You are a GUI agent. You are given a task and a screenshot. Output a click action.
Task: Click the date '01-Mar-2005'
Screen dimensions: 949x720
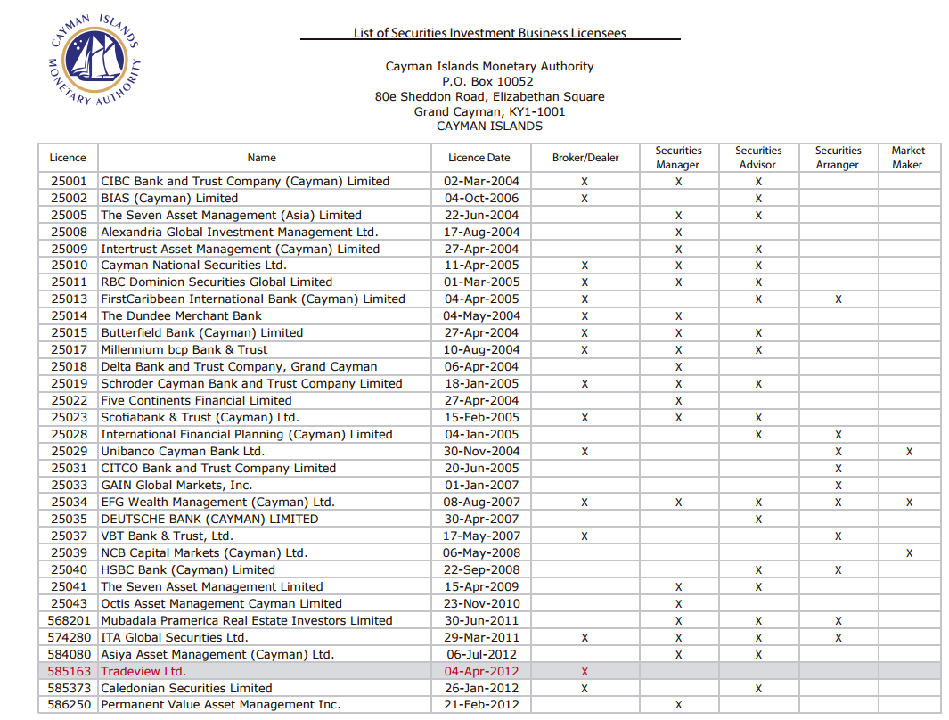coord(482,282)
